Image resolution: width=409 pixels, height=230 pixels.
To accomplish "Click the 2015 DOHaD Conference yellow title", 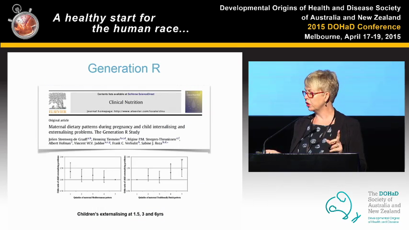I will (x=354, y=27).
